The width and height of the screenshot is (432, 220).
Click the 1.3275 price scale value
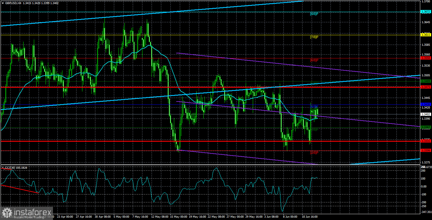(426, 162)
